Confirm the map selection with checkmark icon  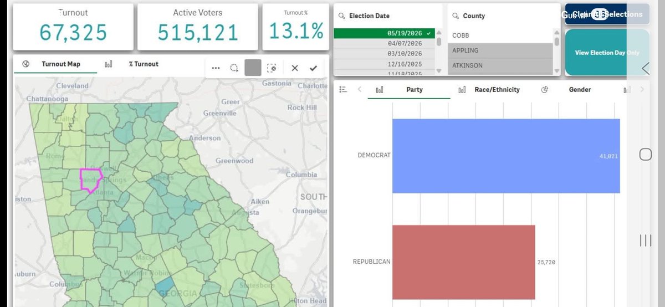click(x=313, y=68)
